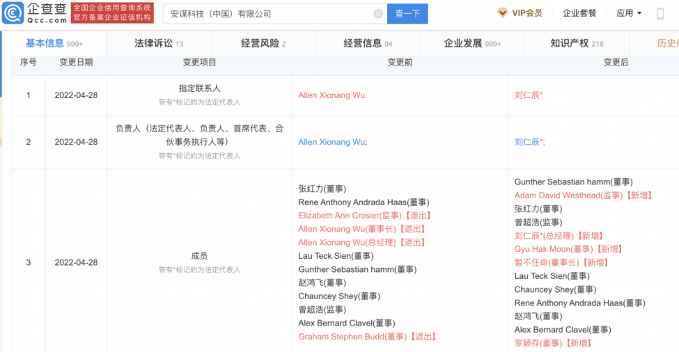Viewport: 679px width, 352px height.
Task: Click the 变更后 column header
Action: pos(616,63)
